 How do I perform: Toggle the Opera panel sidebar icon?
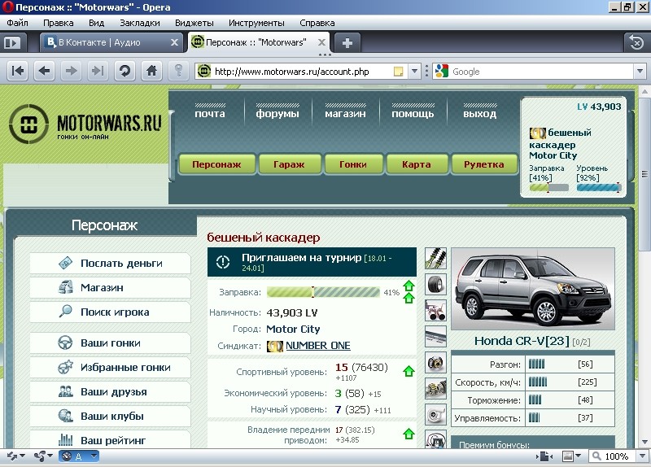coord(12,43)
